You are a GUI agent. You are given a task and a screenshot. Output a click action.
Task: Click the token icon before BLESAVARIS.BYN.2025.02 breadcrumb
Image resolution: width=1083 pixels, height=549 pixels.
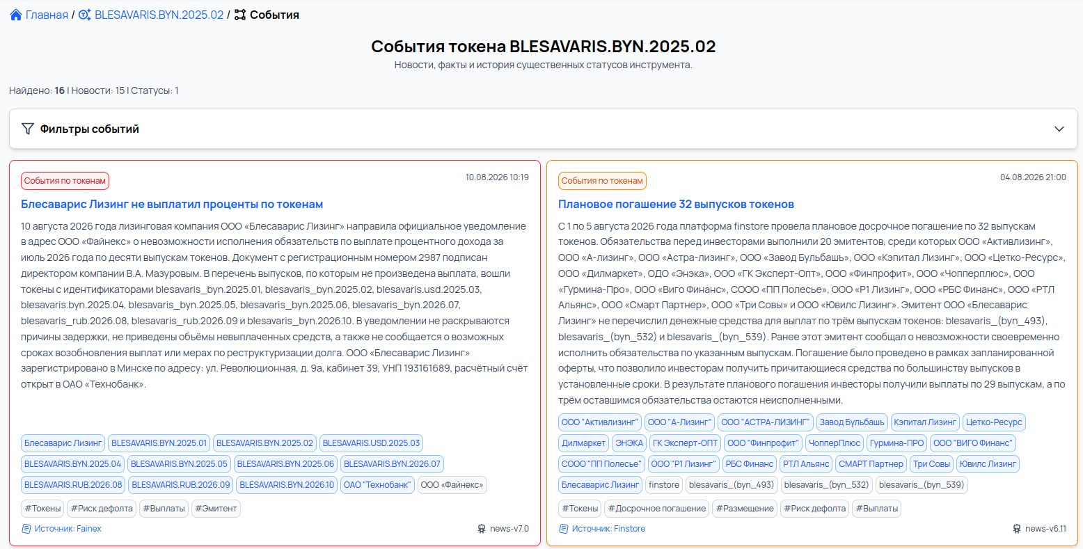click(85, 15)
